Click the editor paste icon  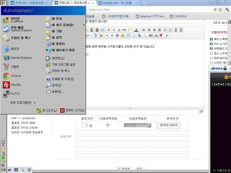92,30
